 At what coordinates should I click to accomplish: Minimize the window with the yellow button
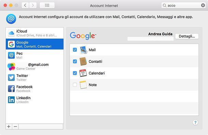point(11,5)
